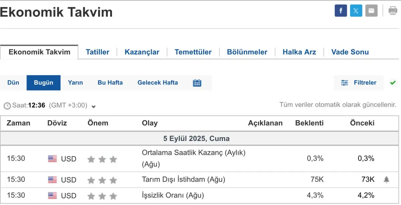
Task: Select the Halka Arz tab
Action: click(x=299, y=52)
